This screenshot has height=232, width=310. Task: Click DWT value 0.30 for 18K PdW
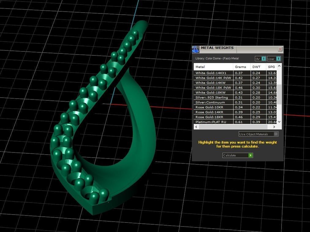click(256, 88)
